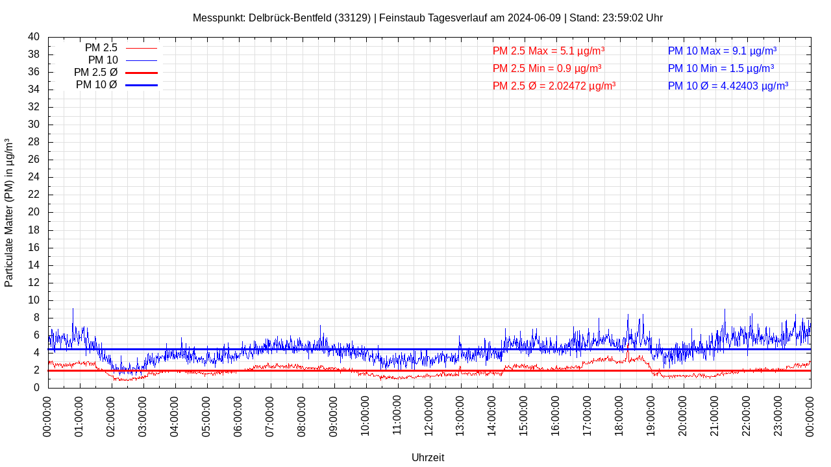Click the 40 value on the y-axis
The height and width of the screenshot is (467, 831).
click(34, 37)
